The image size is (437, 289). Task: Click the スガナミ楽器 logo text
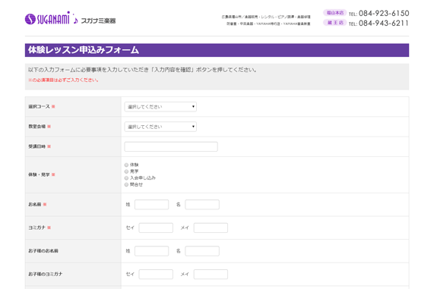click(x=98, y=21)
